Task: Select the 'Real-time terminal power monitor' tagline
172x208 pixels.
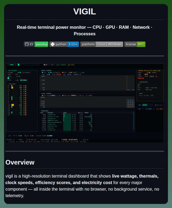Action: click(51, 27)
